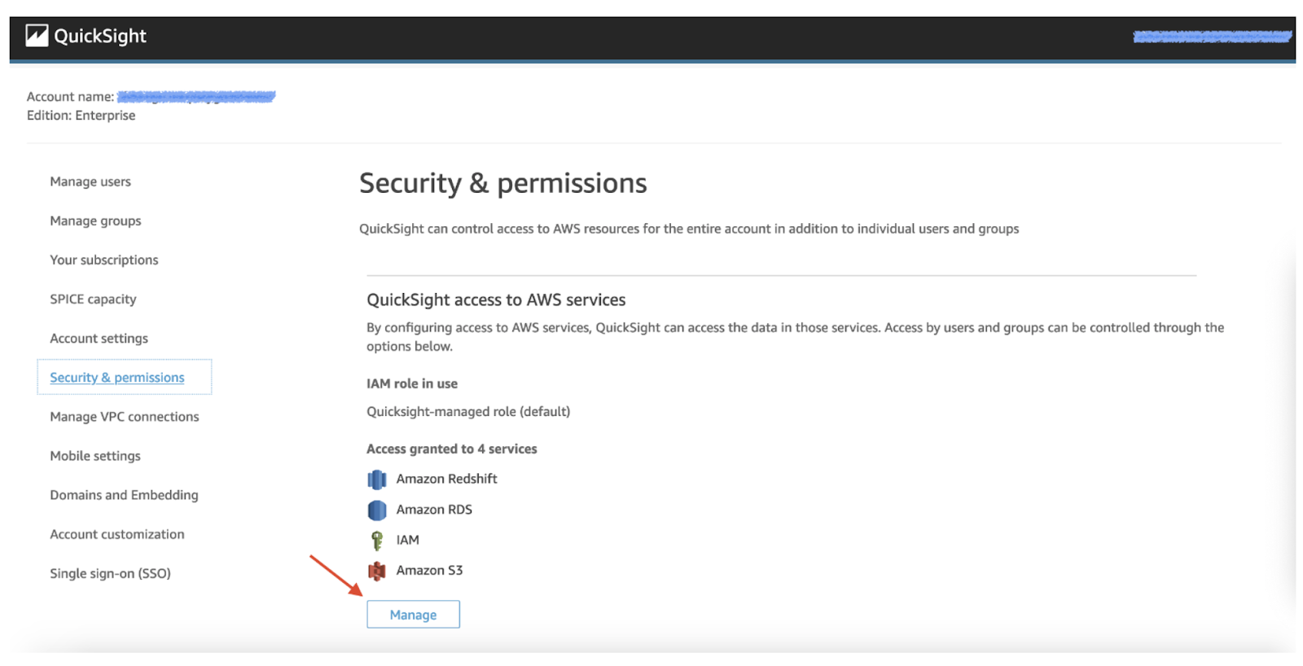The image size is (1303, 666).
Task: Open Single sign-on (SSO) settings
Action: (110, 573)
